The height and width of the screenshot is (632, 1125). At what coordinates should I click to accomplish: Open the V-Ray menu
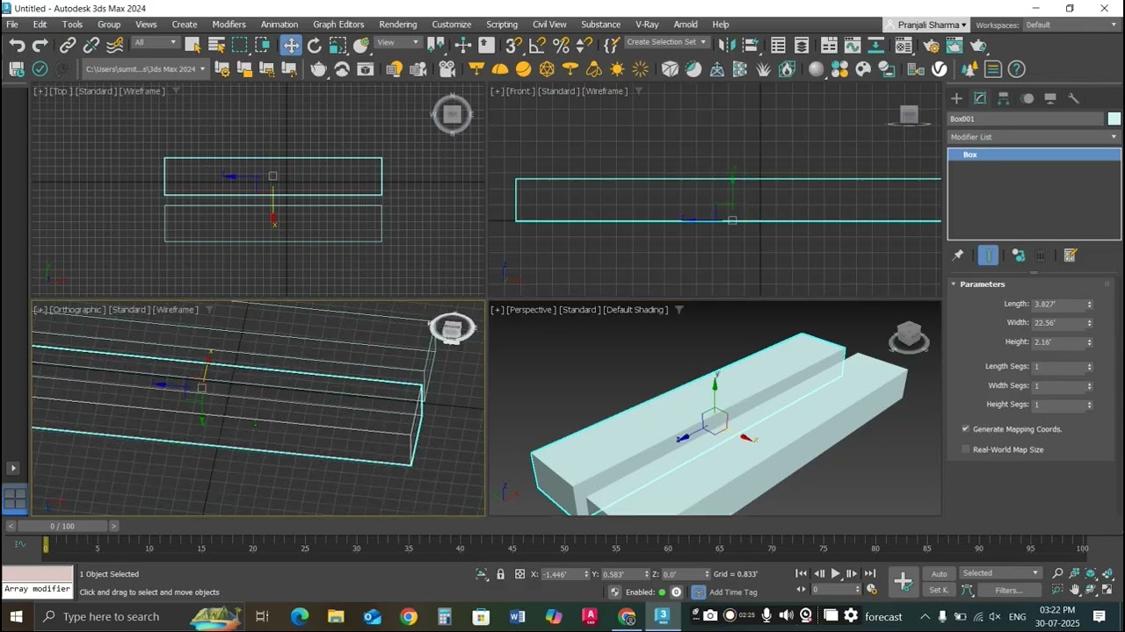(647, 25)
